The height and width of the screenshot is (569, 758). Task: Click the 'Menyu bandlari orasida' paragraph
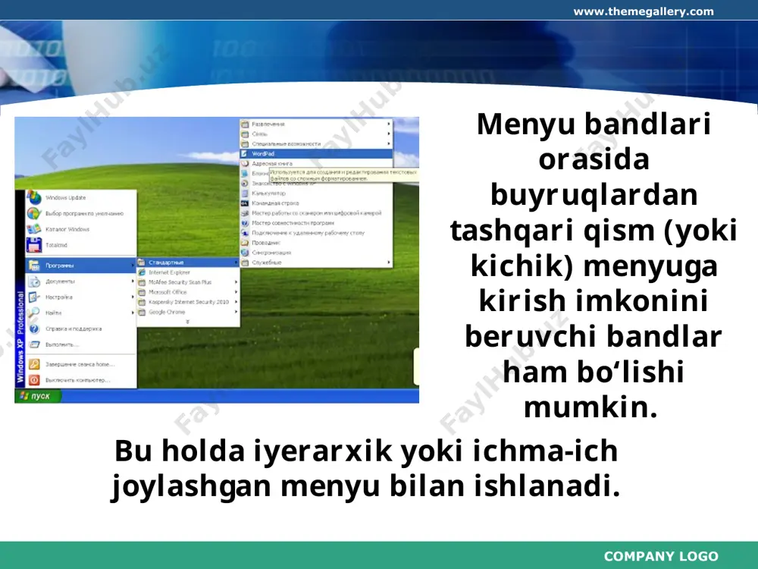tap(594, 265)
